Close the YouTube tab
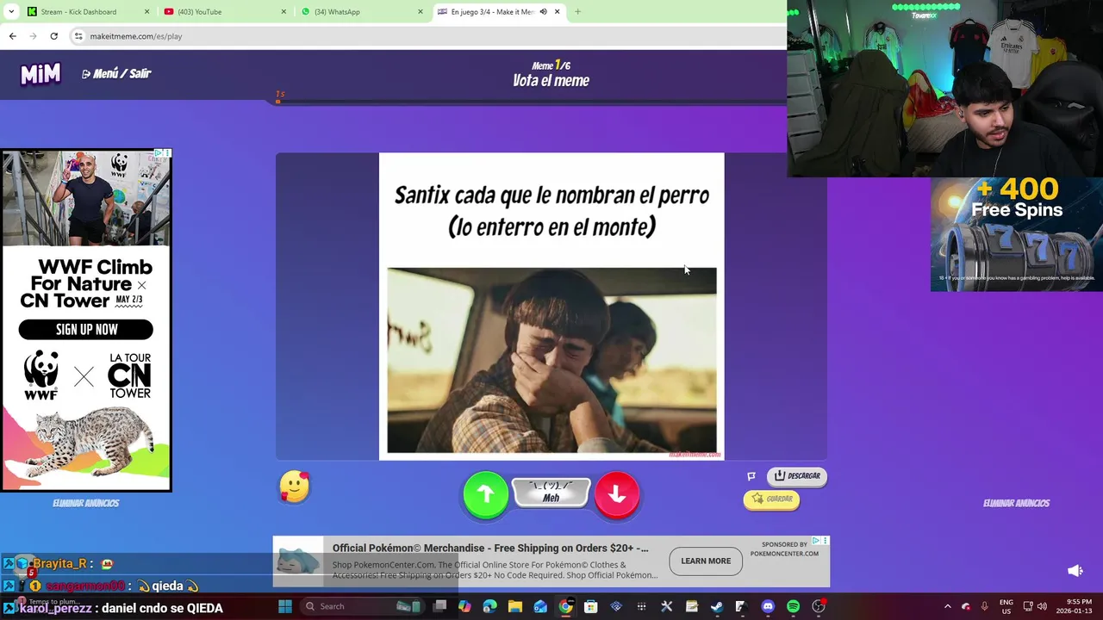1103x620 pixels. click(284, 12)
